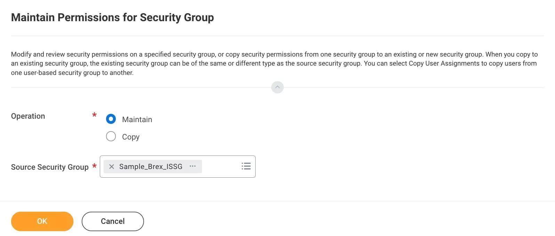Click the Source Security Group field label

[x=50, y=167]
